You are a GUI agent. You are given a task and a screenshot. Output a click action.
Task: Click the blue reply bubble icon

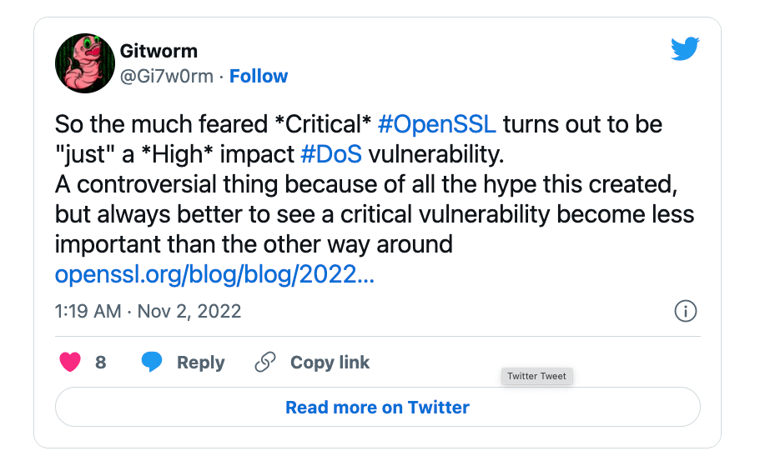pyautogui.click(x=152, y=363)
